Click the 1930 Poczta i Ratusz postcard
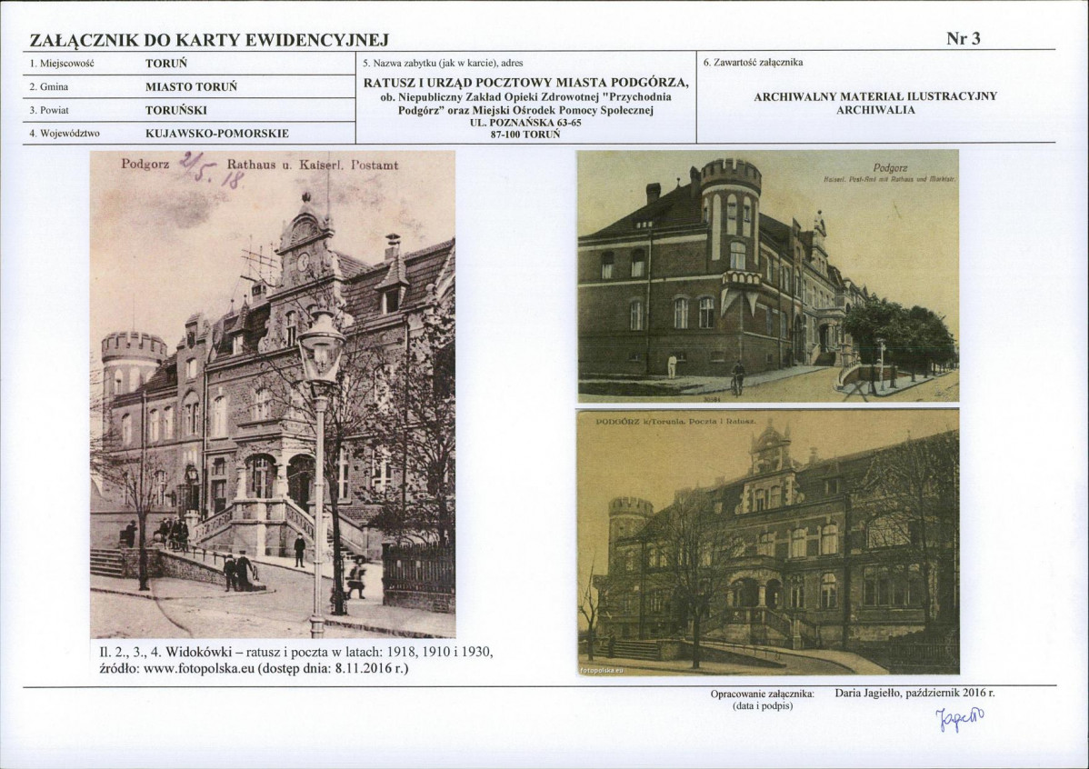The image size is (1089, 769). (x=768, y=542)
